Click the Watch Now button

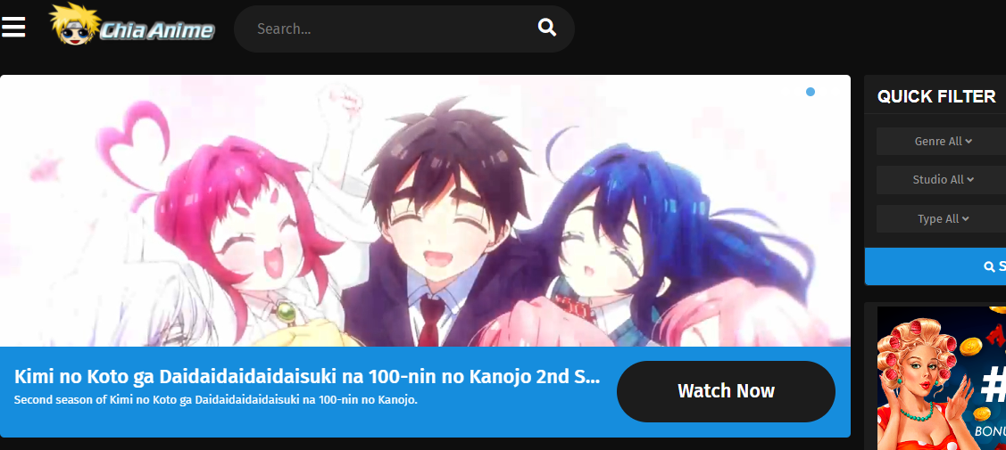[726, 391]
